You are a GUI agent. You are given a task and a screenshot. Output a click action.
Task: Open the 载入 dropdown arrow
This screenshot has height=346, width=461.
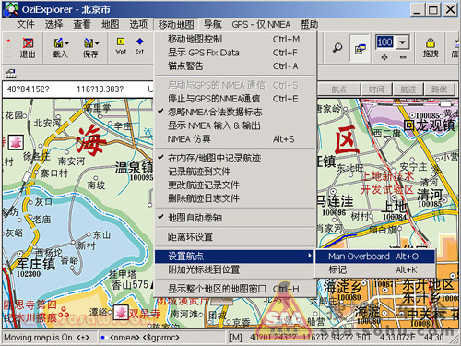(x=66, y=43)
